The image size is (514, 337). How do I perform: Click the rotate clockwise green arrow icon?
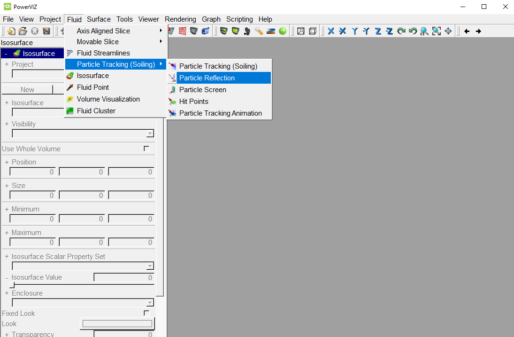coord(401,31)
